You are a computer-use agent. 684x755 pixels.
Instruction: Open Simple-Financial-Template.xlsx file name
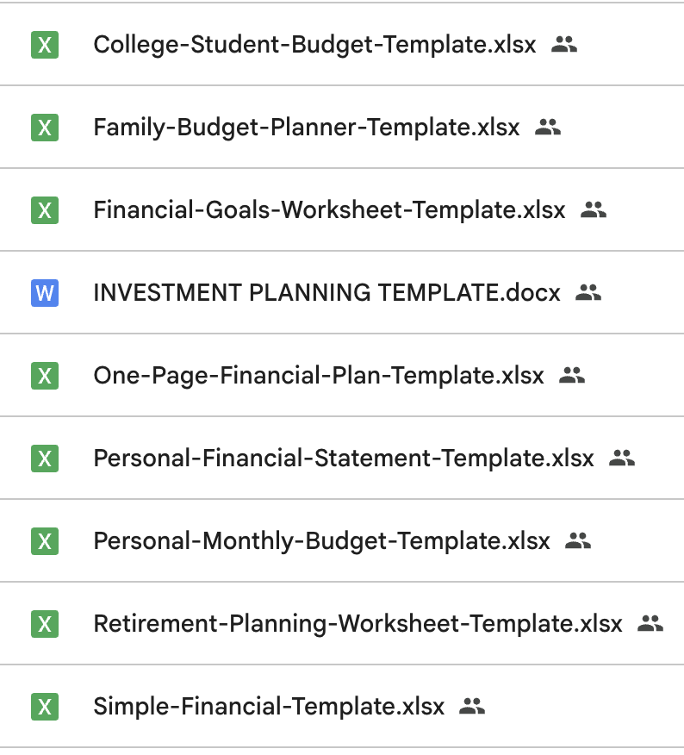pos(269,707)
